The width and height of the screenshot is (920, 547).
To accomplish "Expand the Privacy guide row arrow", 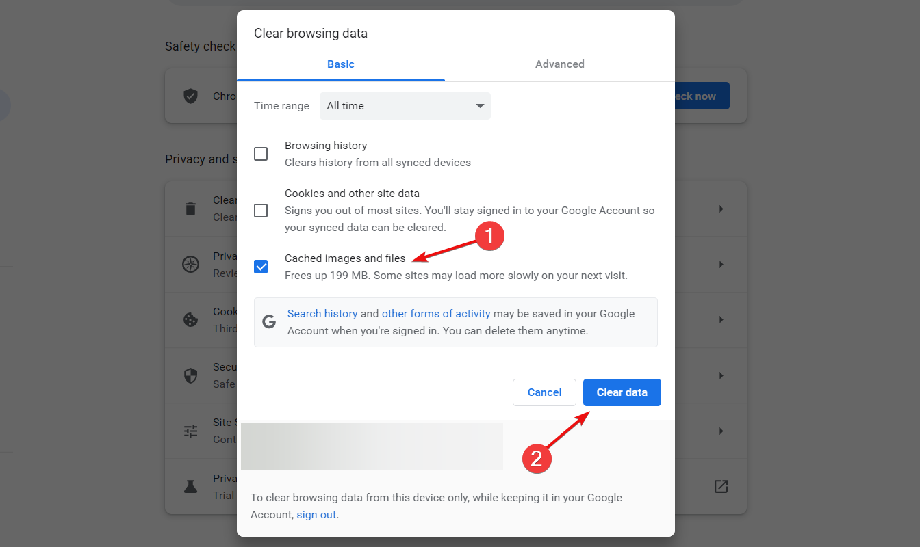I will 721,264.
